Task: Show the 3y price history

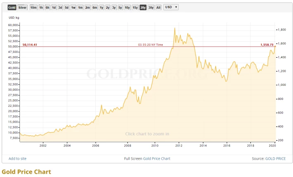Action: (114, 7)
